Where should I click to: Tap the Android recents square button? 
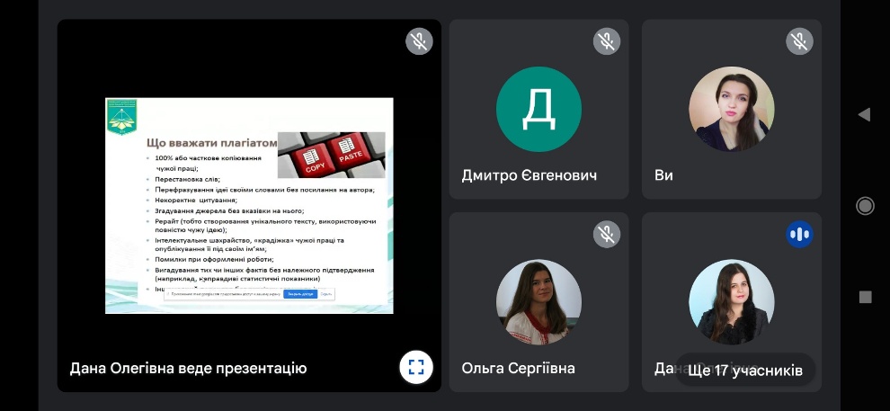click(865, 297)
